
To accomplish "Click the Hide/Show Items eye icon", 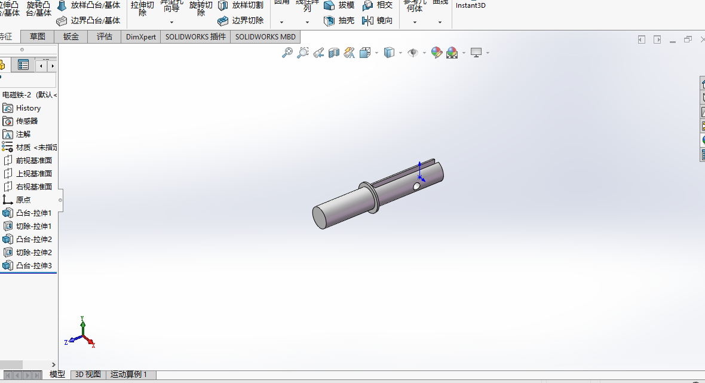I will pos(412,53).
